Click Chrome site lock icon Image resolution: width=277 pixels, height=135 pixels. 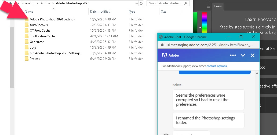coord(162,45)
